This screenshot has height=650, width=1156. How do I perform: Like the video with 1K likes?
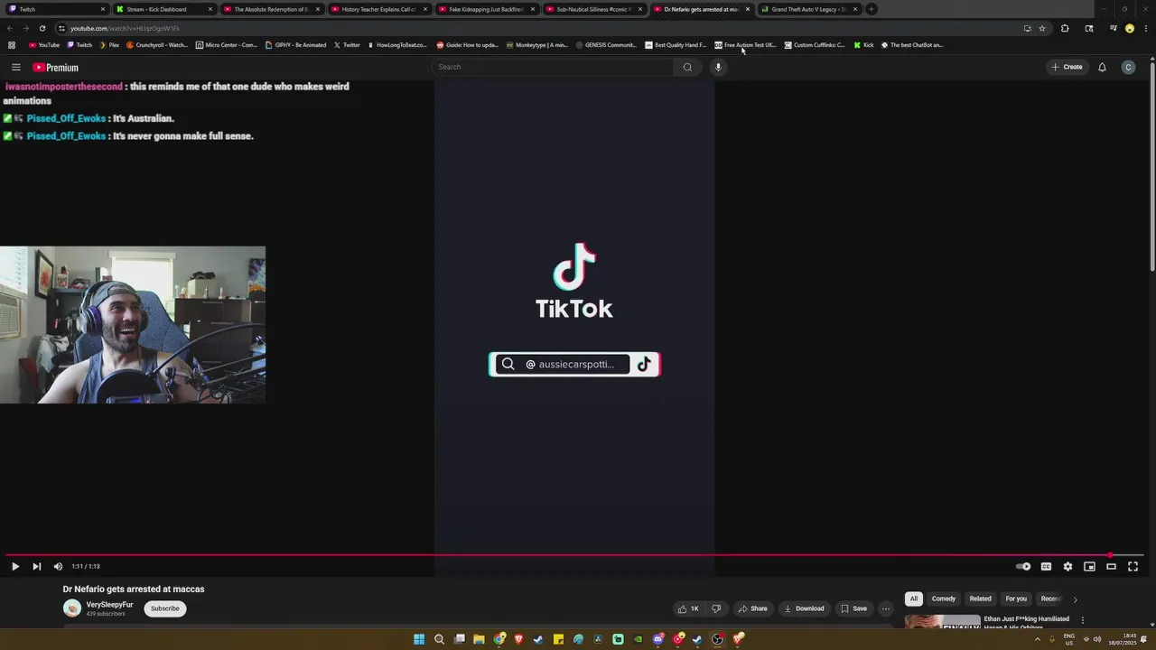coord(688,608)
